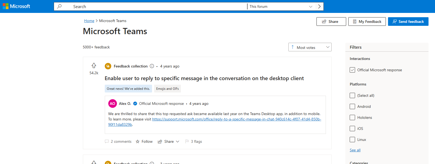Click Alex O.'s AO avatar
The height and width of the screenshot is (164, 435).
tap(113, 104)
